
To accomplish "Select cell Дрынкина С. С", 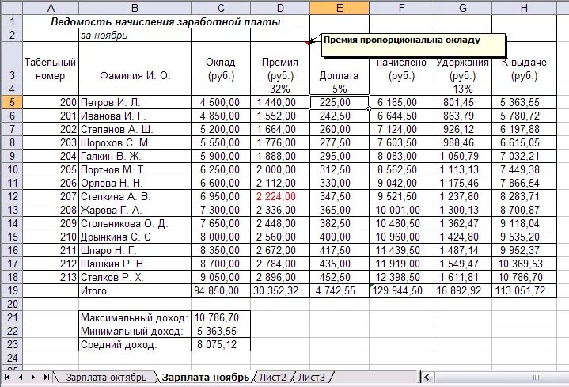I will [135, 237].
